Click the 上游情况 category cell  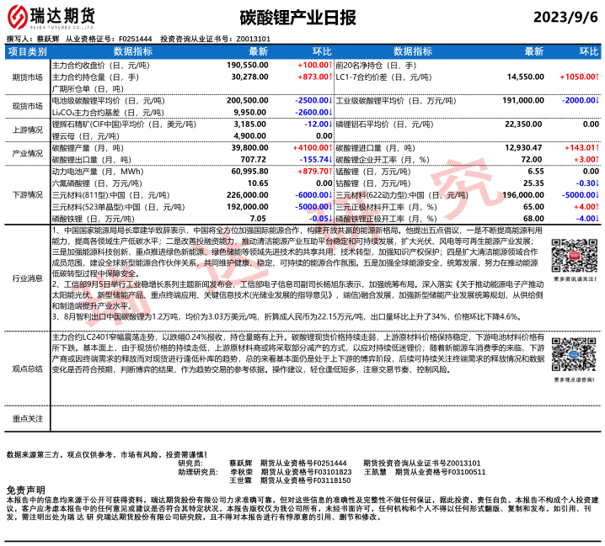28,130
